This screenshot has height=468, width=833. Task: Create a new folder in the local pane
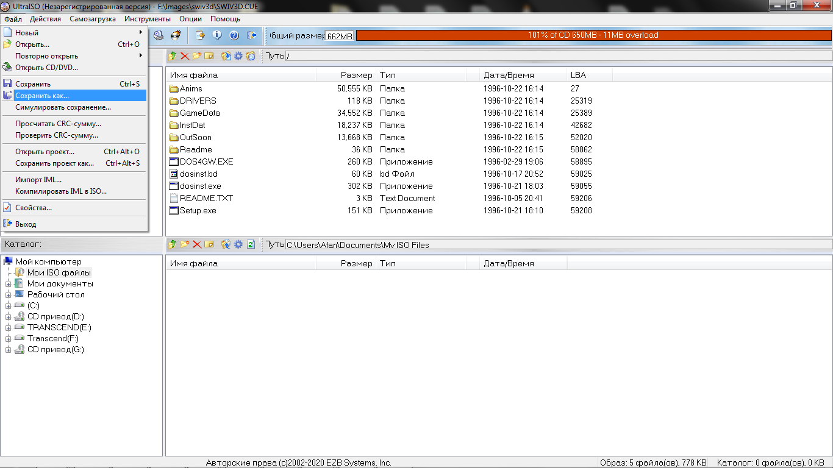(185, 244)
